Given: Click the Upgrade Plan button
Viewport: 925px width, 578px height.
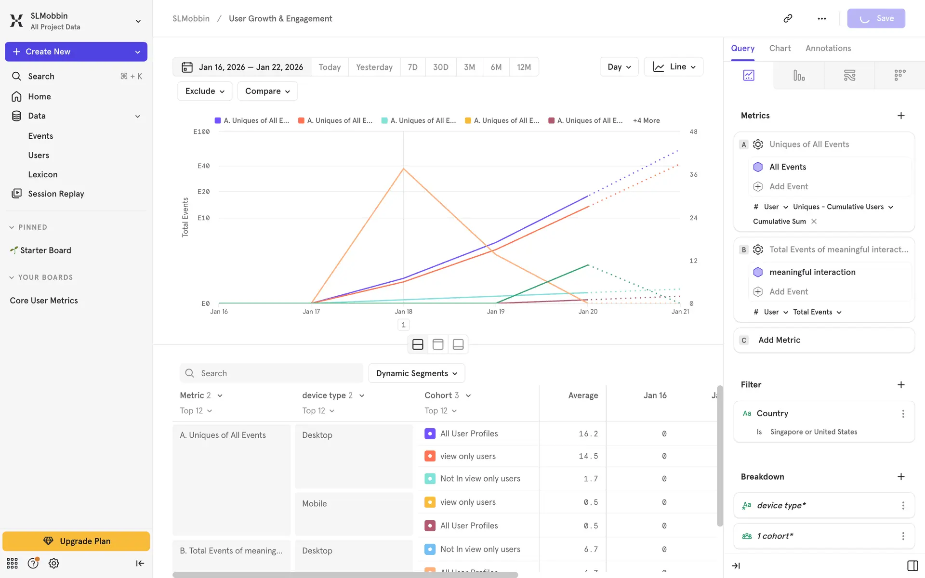Looking at the screenshot, I should coord(76,541).
